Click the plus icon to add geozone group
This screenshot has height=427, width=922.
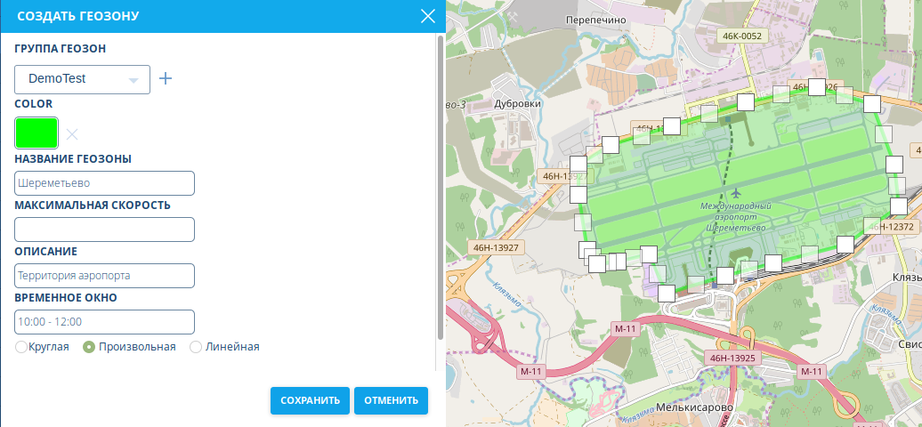pos(166,79)
